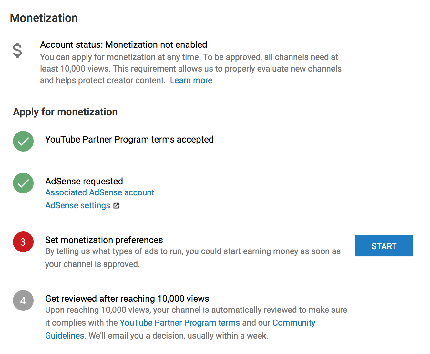Open the Community Guidelines link

pyautogui.click(x=294, y=323)
